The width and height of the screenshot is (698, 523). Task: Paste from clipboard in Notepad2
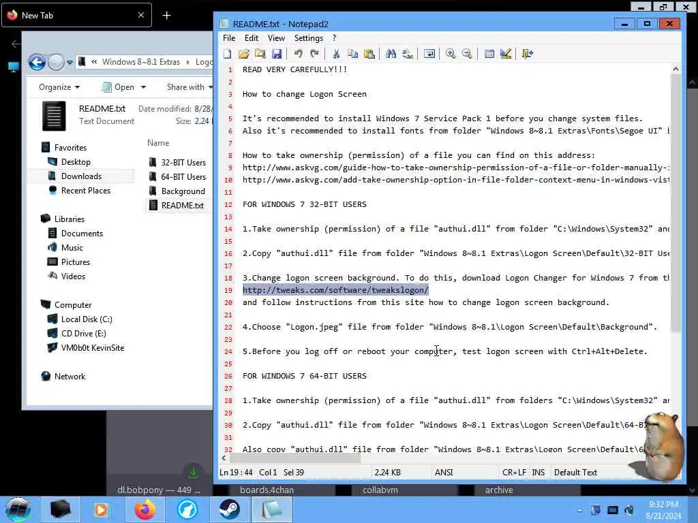point(369,54)
